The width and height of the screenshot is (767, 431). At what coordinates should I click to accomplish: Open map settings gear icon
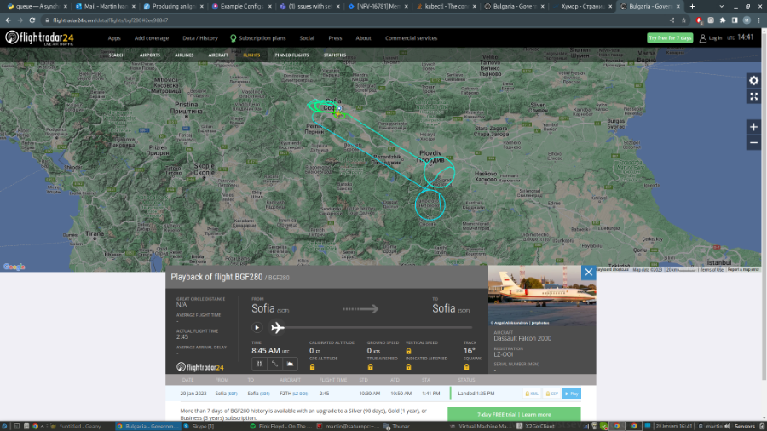[754, 81]
